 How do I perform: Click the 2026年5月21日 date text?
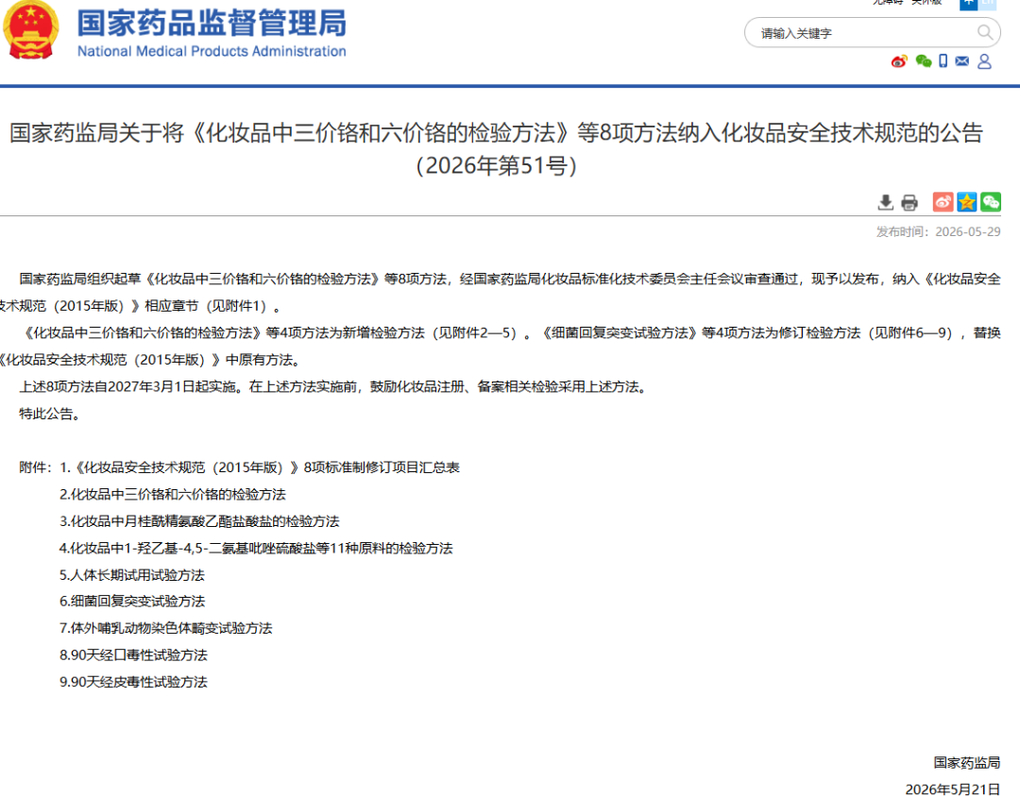point(952,789)
